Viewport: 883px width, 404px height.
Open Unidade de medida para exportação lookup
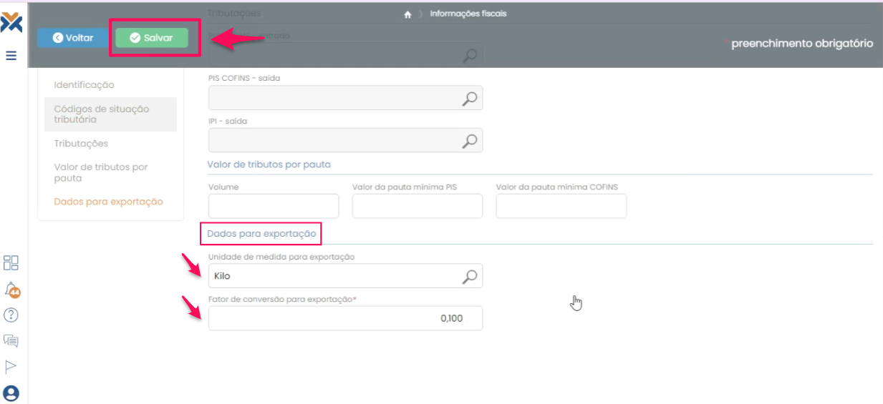click(x=469, y=276)
